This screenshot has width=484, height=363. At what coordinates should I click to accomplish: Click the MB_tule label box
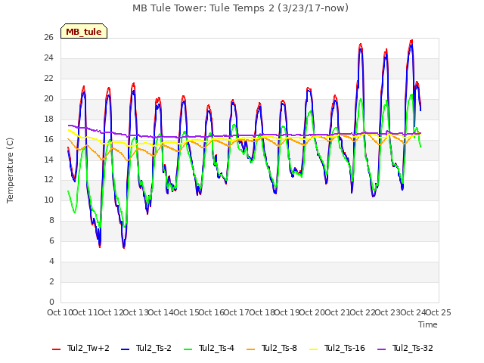84,31
